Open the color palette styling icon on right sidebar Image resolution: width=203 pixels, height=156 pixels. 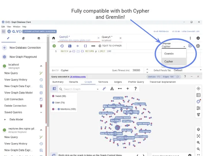point(198,102)
